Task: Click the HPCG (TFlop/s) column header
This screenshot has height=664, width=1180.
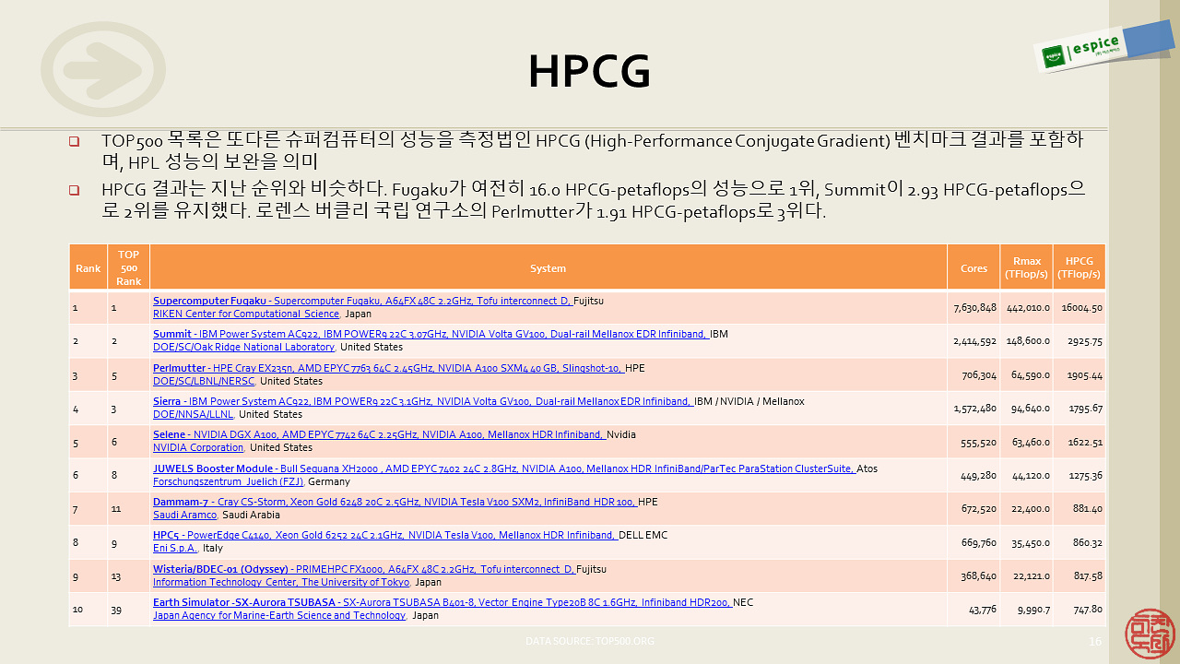Action: click(1080, 268)
